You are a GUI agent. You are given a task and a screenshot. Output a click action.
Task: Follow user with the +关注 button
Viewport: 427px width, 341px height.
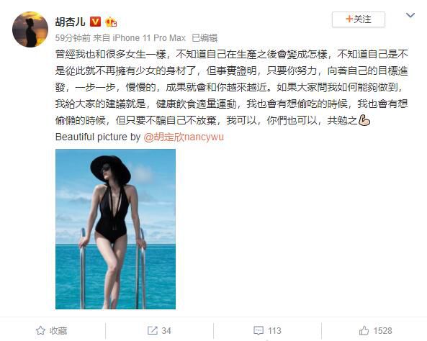pos(359,19)
